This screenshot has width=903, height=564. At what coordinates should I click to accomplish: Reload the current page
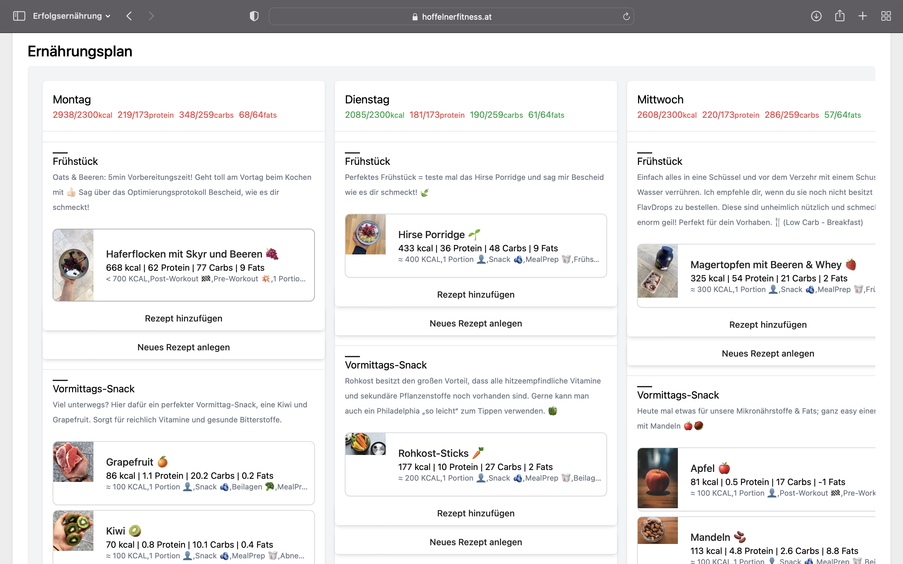(626, 16)
